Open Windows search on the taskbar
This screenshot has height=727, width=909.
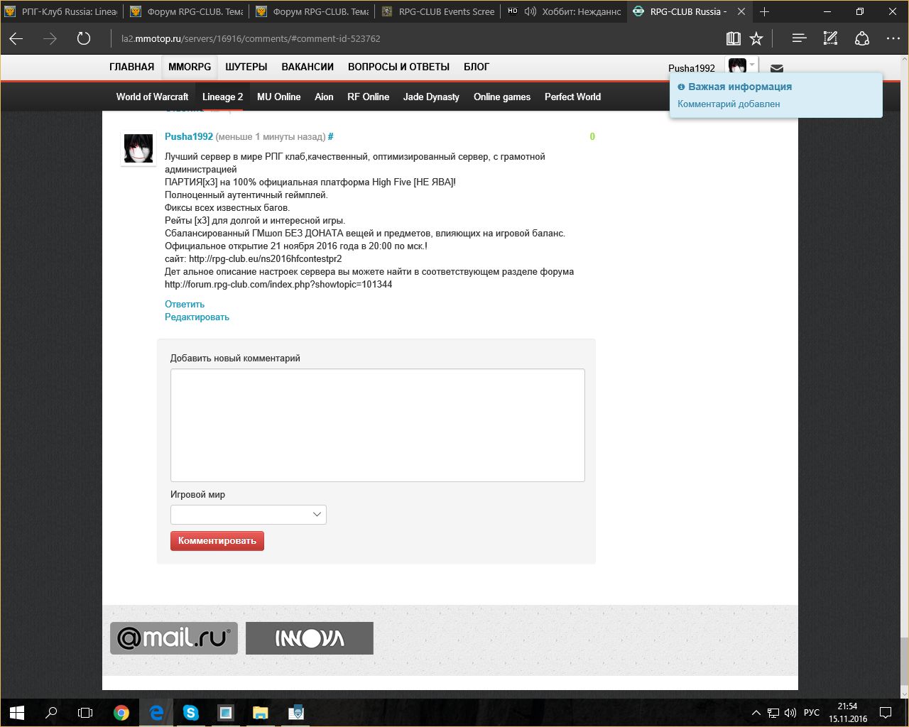[51, 712]
